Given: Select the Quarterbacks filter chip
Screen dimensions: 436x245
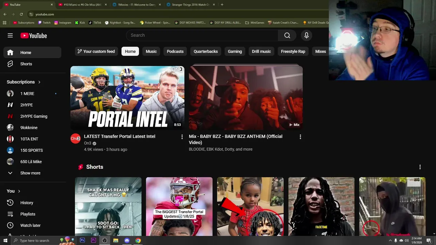Looking at the screenshot, I should click(206, 51).
